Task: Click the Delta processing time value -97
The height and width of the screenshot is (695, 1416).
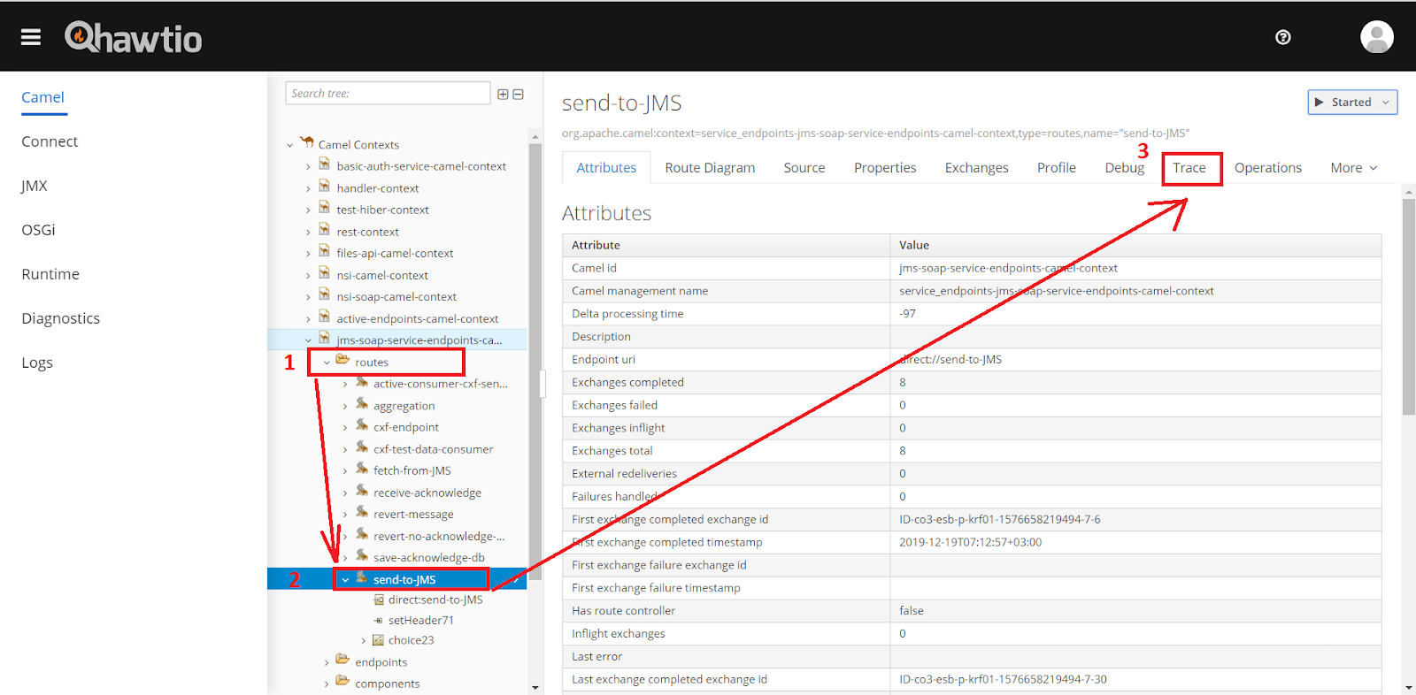Action: pyautogui.click(x=908, y=314)
